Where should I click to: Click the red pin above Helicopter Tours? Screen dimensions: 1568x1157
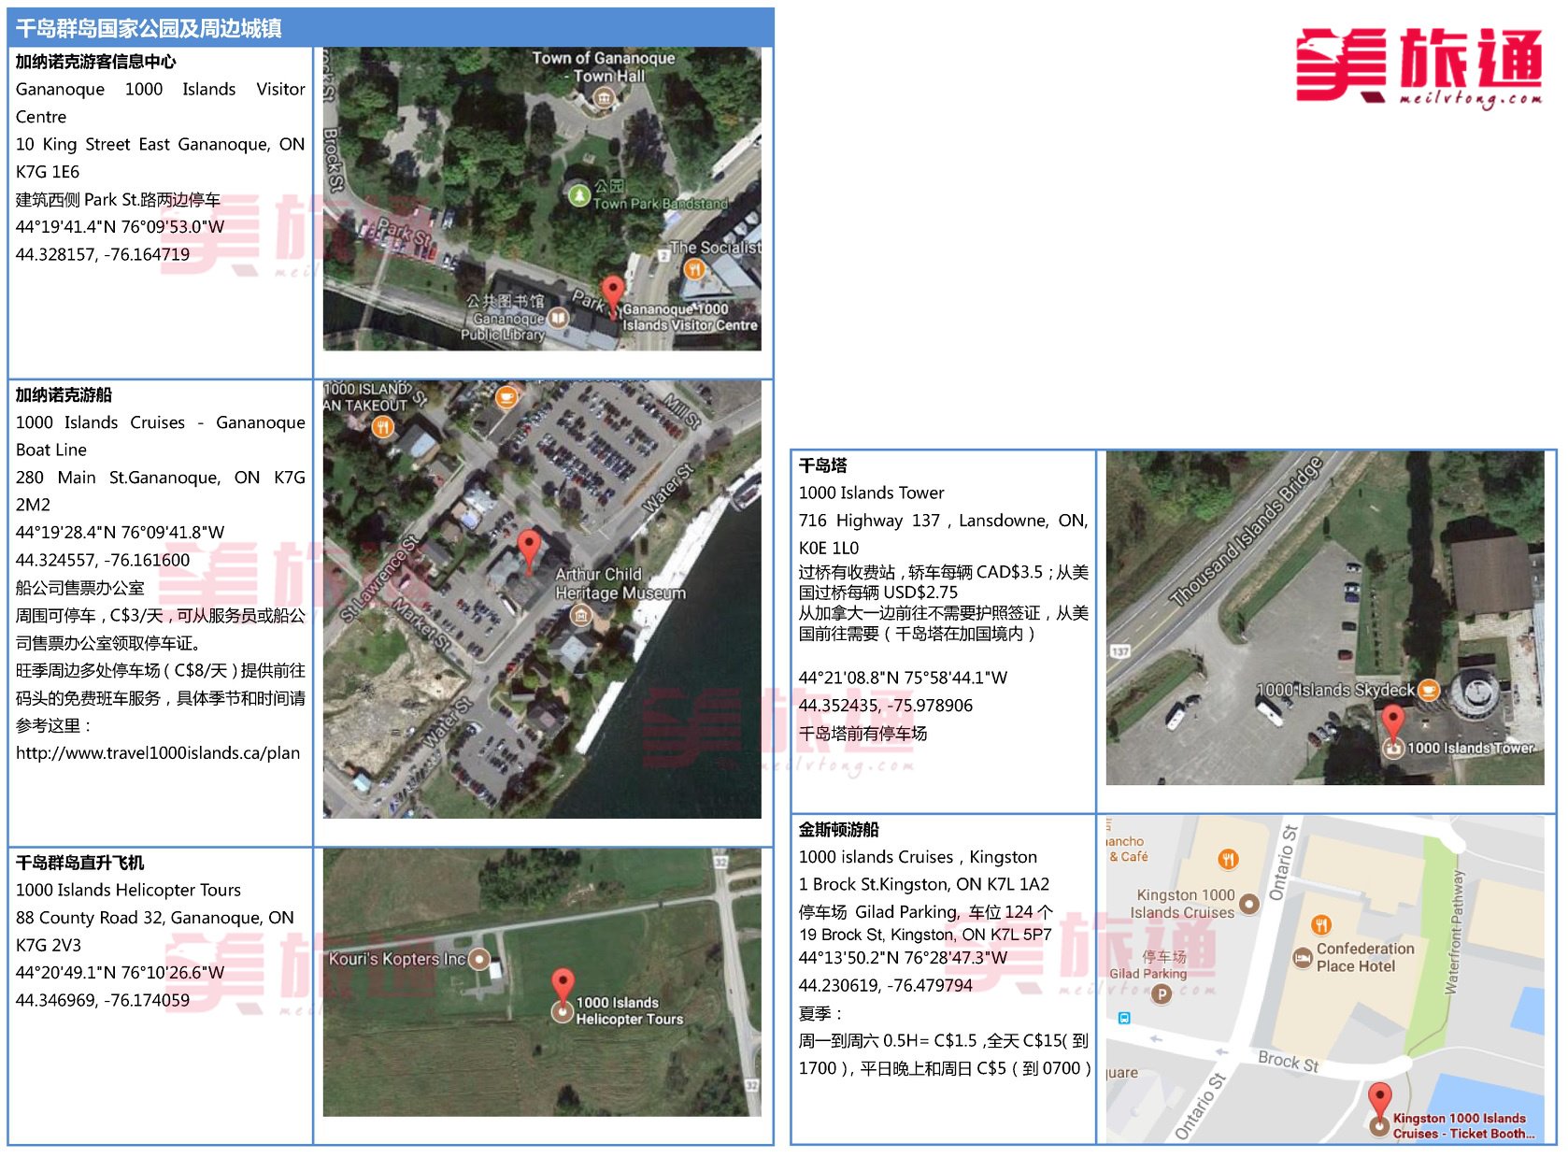[562, 984]
